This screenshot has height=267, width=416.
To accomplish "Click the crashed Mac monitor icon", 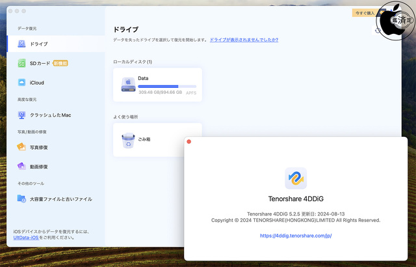I will pyautogui.click(x=21, y=115).
